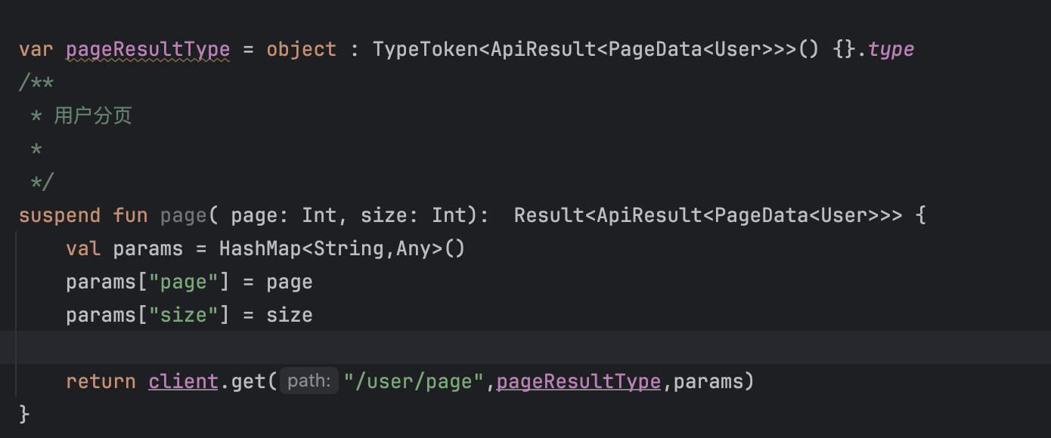Image resolution: width=1051 pixels, height=438 pixels.
Task: Click the 用户分页 comment text
Action: click(93, 116)
